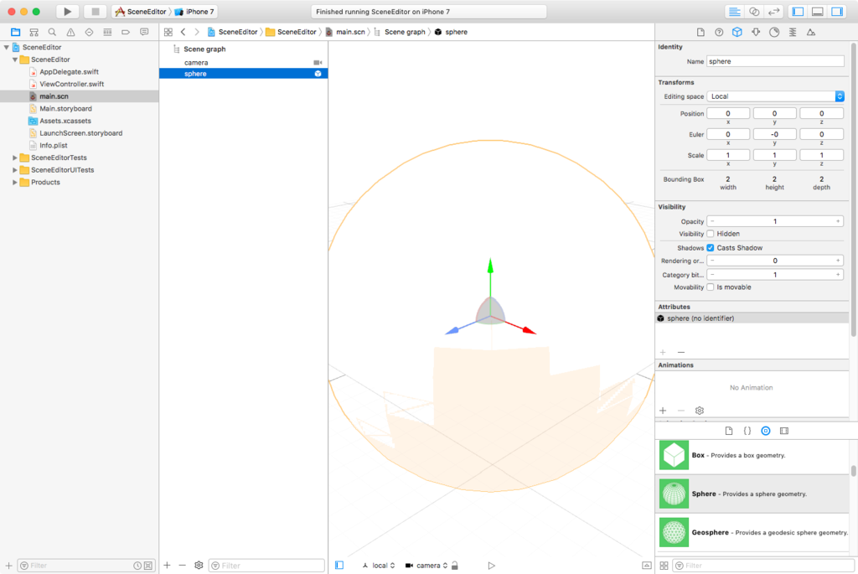The image size is (858, 574).
Task: Open Assets.xcassets catalog
Action: click(x=65, y=121)
